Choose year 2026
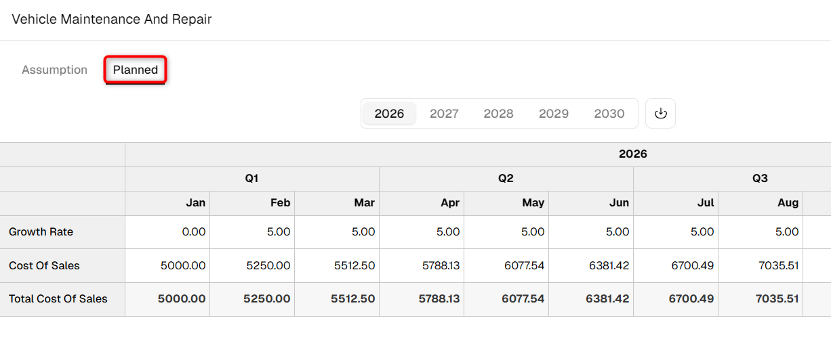 pyautogui.click(x=389, y=114)
